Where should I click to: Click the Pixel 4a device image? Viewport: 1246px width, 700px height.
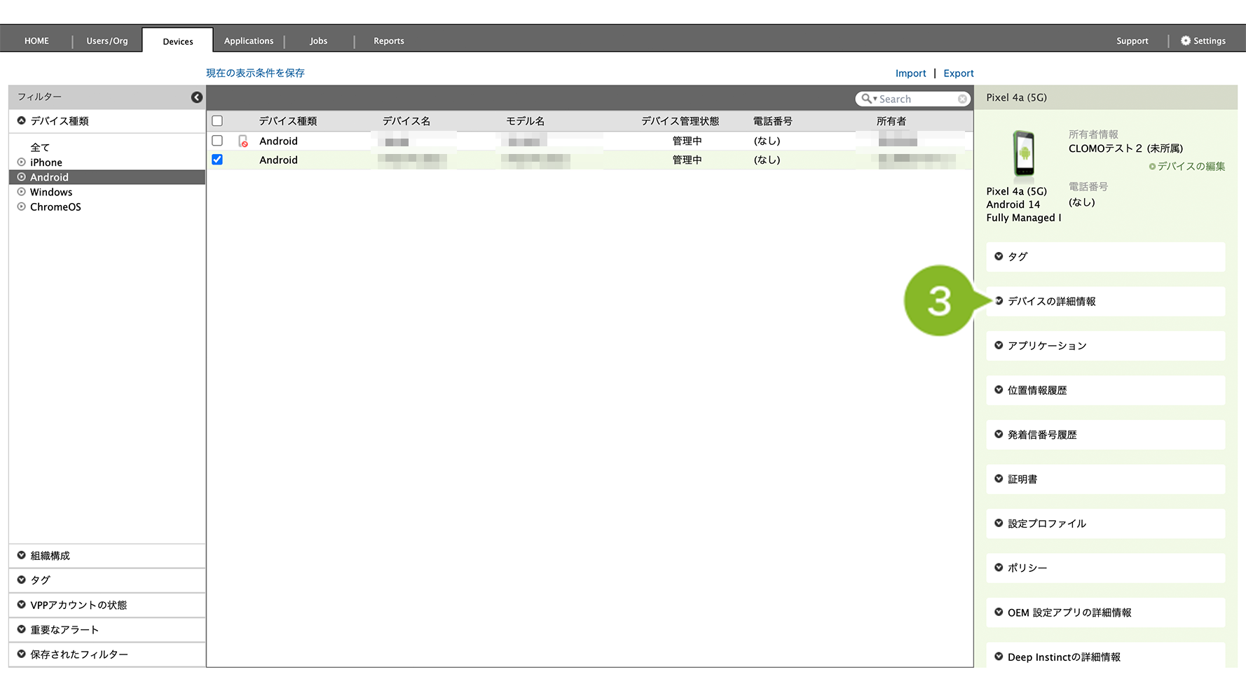coord(1023,153)
